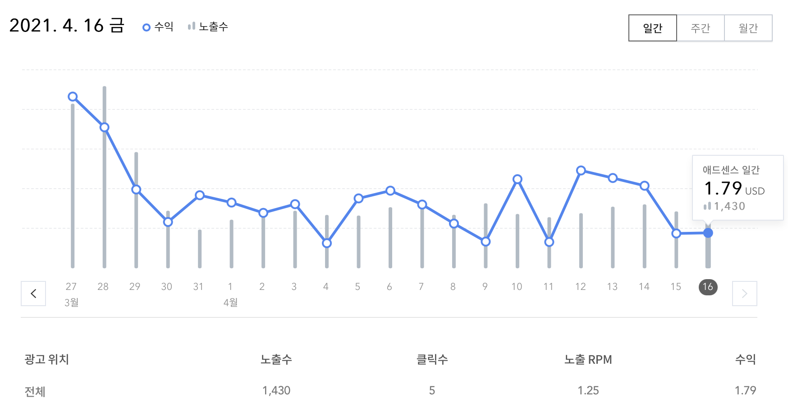
Task: Select date 12 on the axis
Action: [x=581, y=287]
